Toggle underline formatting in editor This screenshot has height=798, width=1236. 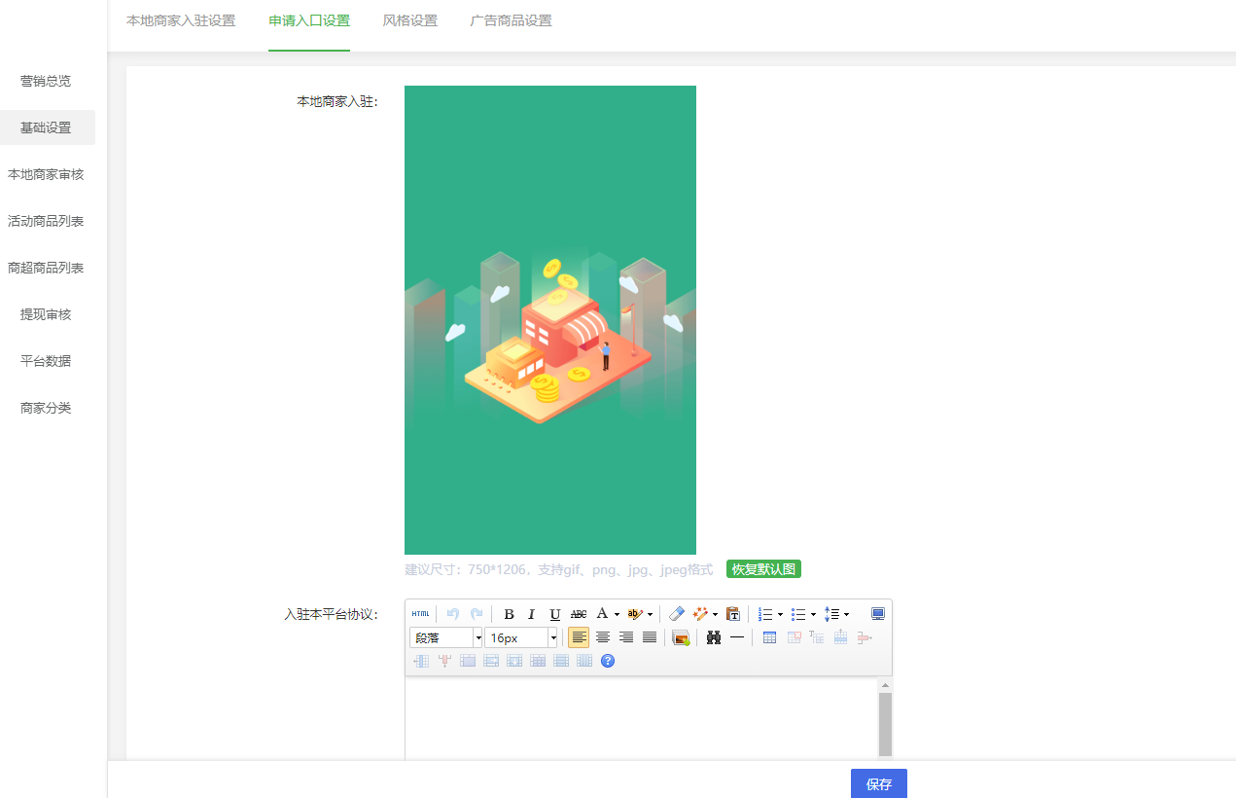[x=555, y=614]
